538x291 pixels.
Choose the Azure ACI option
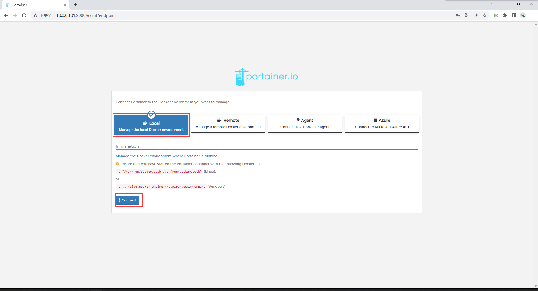[382, 124]
